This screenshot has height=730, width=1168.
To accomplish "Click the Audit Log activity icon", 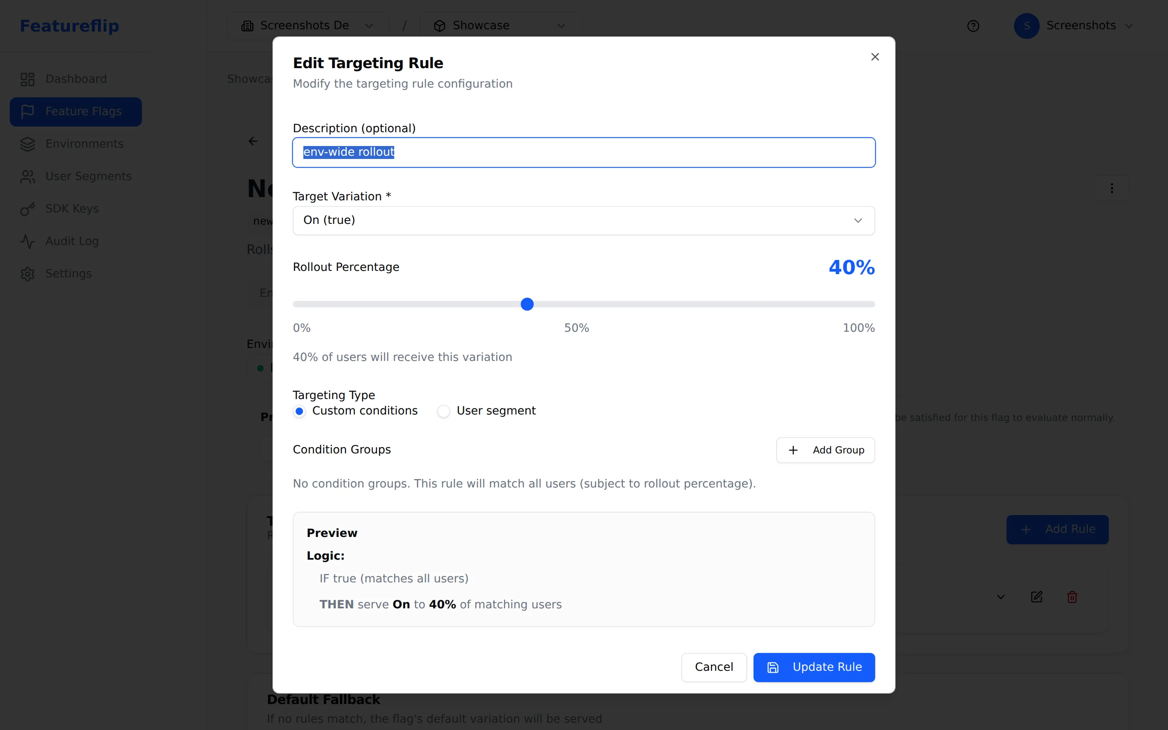I will pos(28,241).
